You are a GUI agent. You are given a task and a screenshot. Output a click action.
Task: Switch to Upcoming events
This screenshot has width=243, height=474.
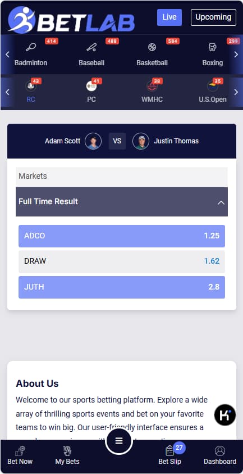[x=213, y=17]
